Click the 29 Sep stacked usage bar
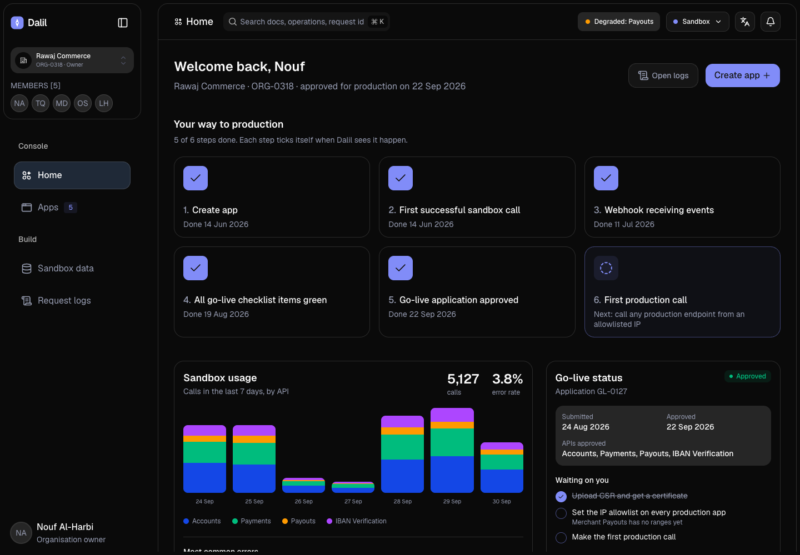This screenshot has width=800, height=555. (452, 450)
